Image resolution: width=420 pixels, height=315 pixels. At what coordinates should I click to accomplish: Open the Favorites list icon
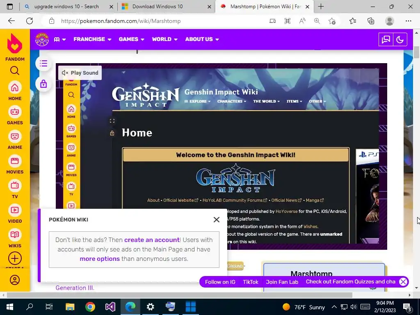pyautogui.click(x=353, y=21)
